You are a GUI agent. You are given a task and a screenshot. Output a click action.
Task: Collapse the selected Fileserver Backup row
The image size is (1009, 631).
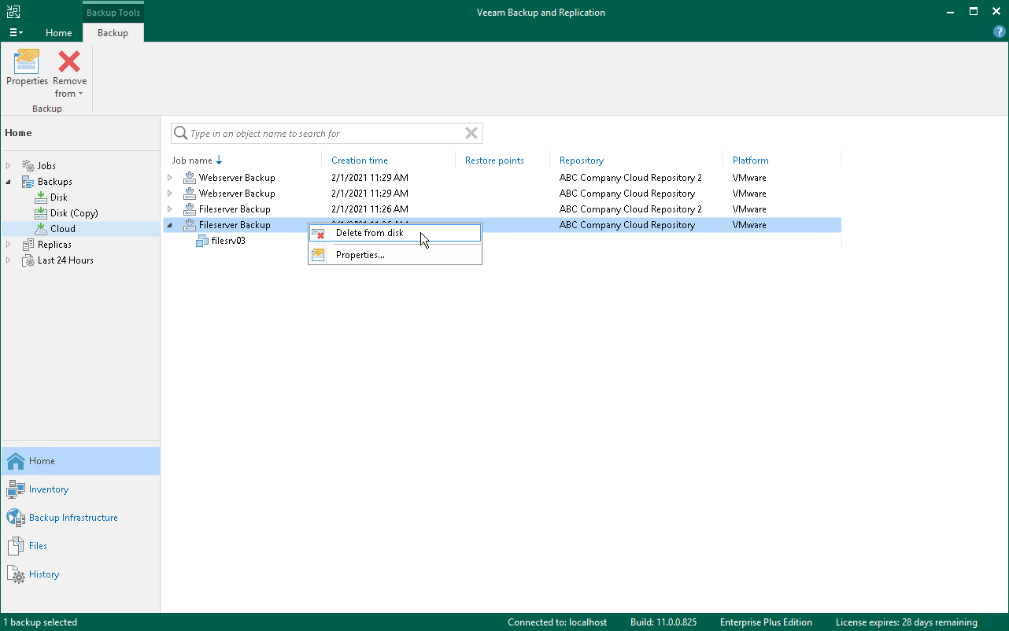click(170, 225)
